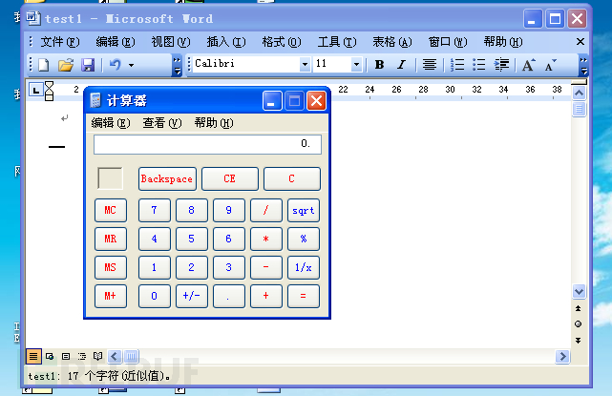Click the MS memory store button

(x=111, y=267)
